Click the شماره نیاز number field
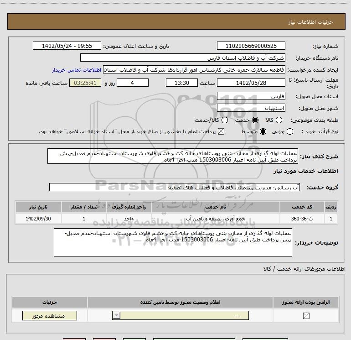This screenshot has height=340, width=351. 251,46
